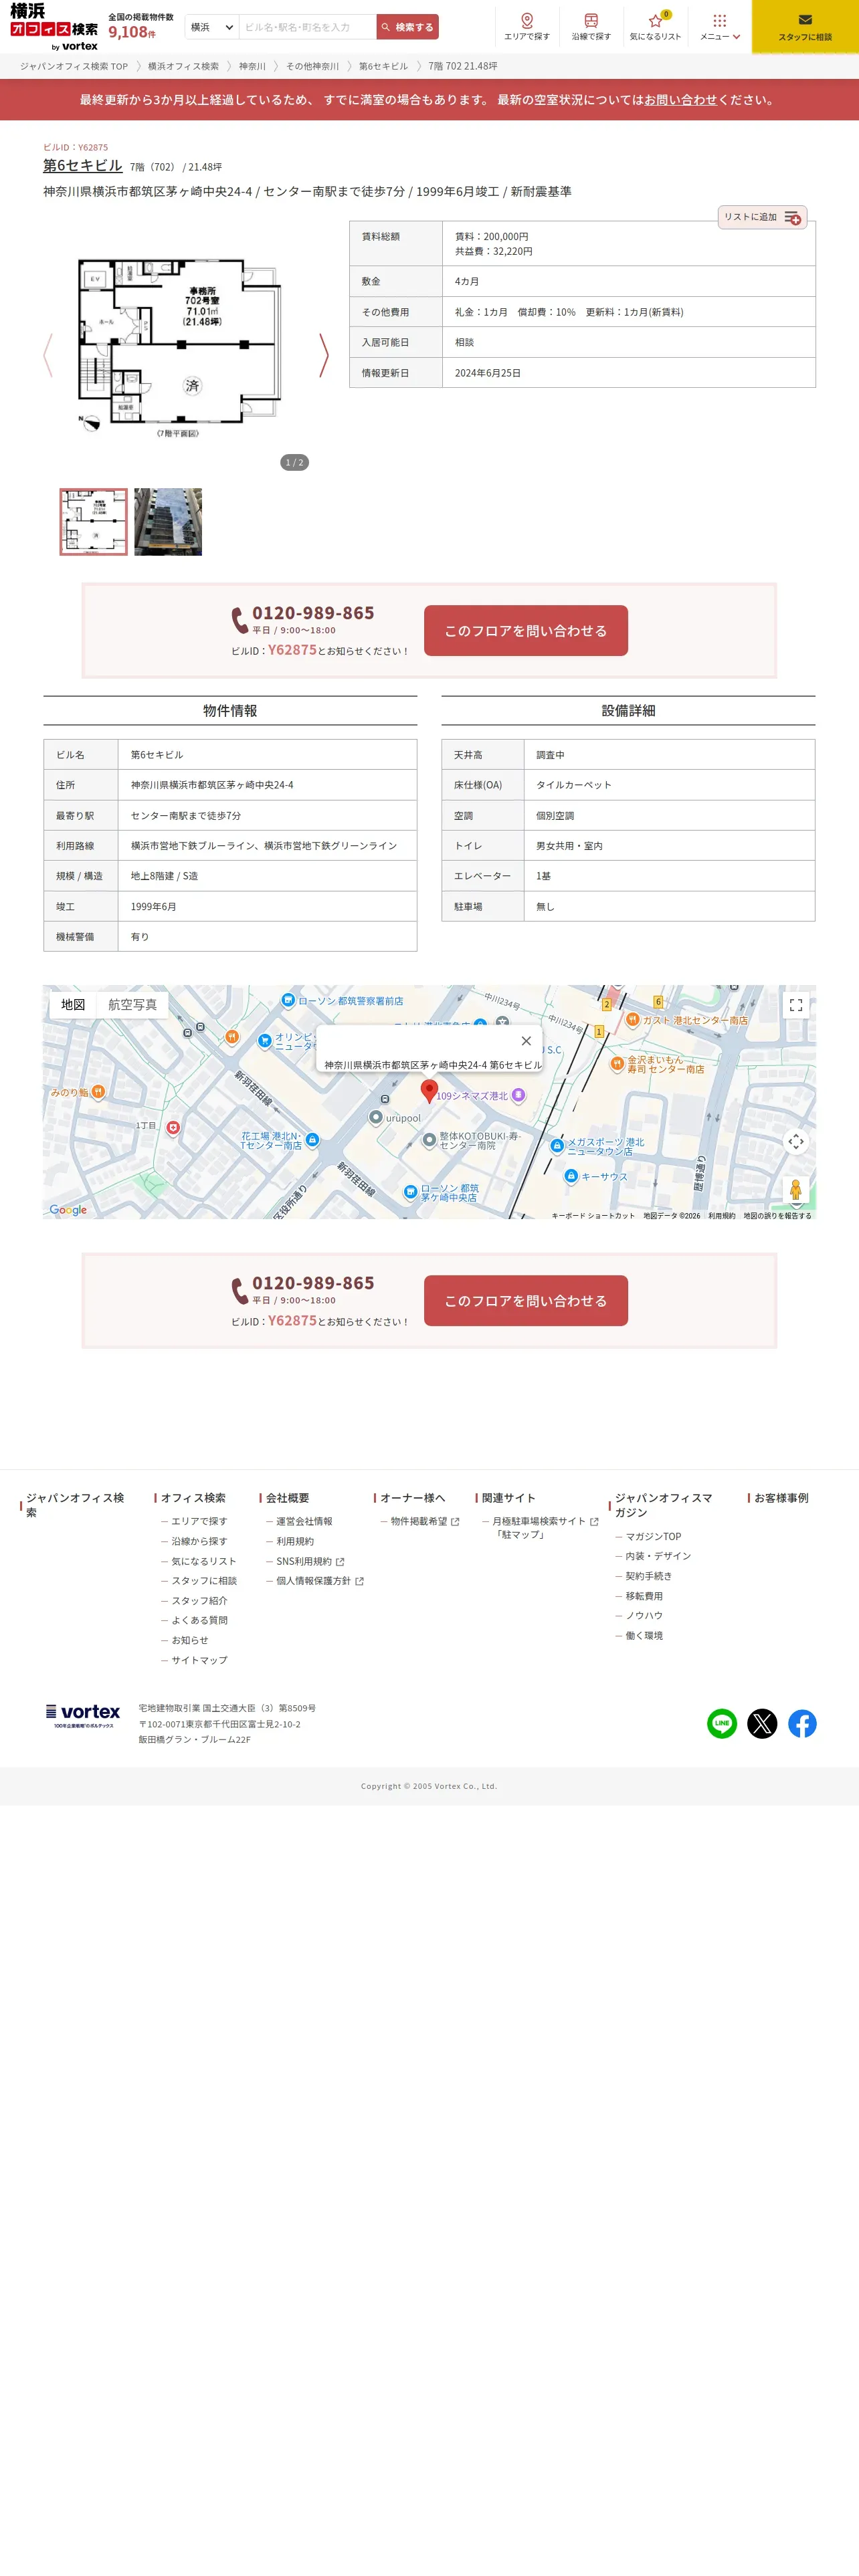Open その他神奈川 breadcrumb link
The width and height of the screenshot is (859, 2576).
[x=312, y=67]
